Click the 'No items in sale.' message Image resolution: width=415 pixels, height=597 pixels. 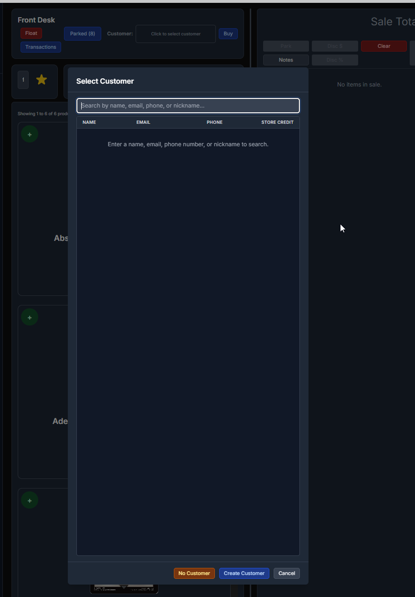tap(359, 85)
